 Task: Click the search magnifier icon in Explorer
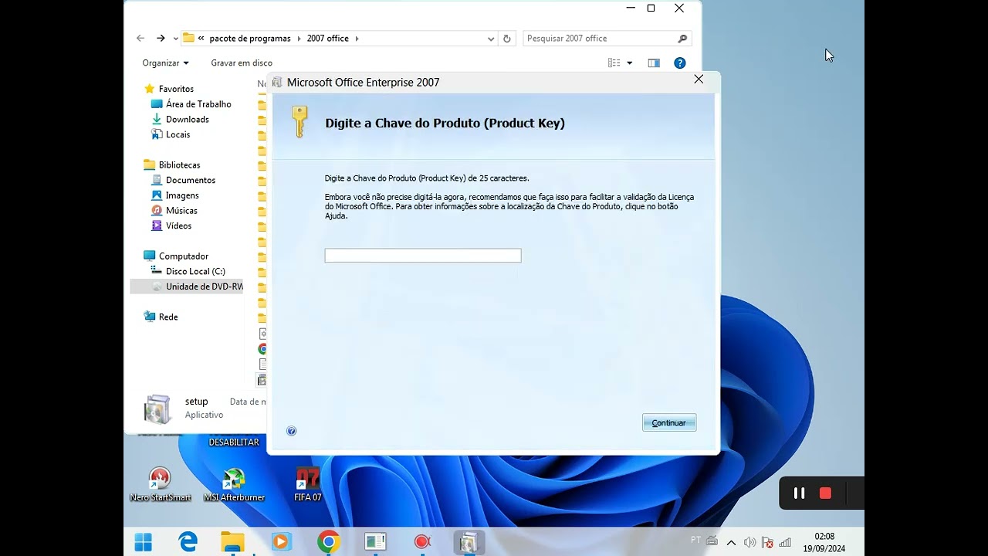682,39
